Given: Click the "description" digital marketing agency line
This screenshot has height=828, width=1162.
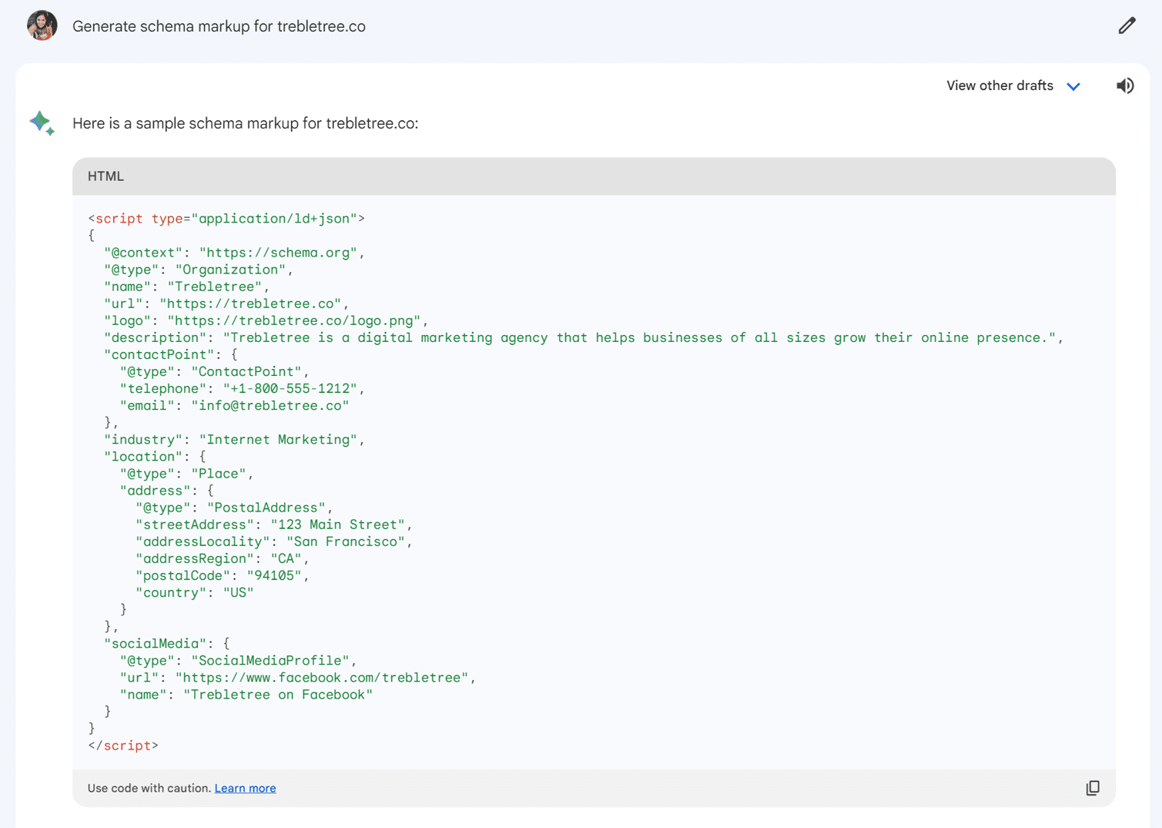Looking at the screenshot, I should (584, 337).
